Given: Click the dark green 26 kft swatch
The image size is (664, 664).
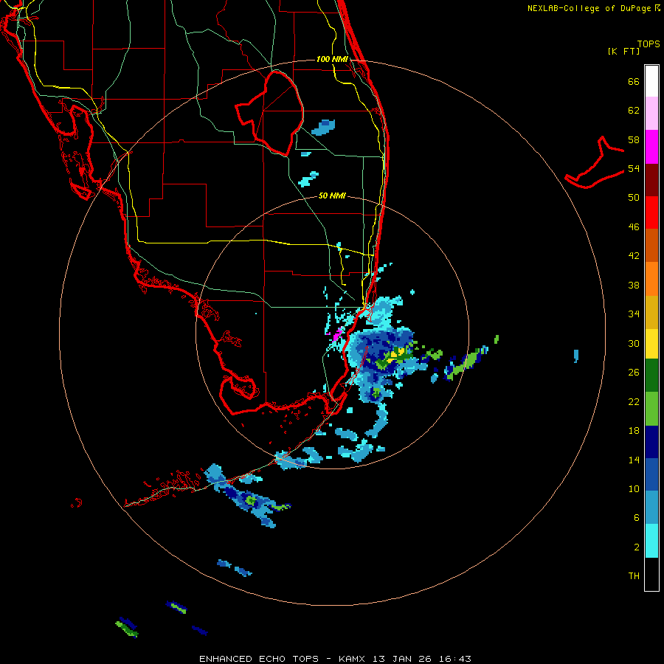Looking at the screenshot, I should point(651,376).
